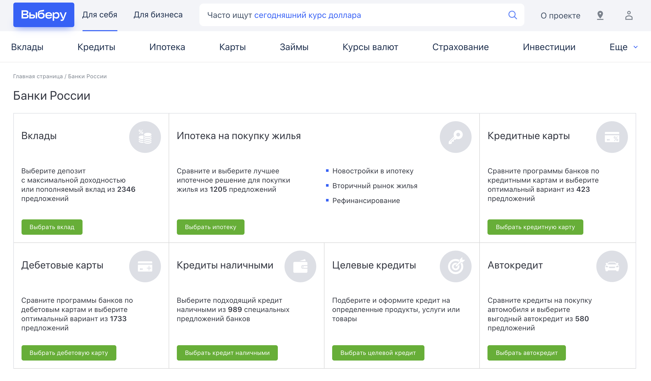Click the Дебетовые карты card heading
Viewport: 651px width, 381px height.
coord(62,265)
